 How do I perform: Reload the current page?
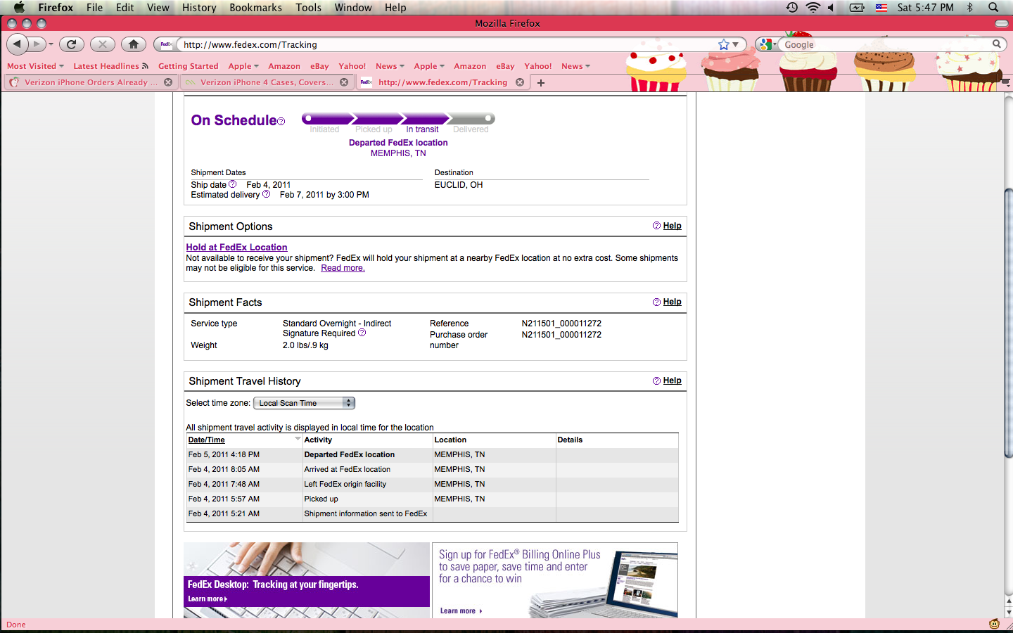click(71, 44)
